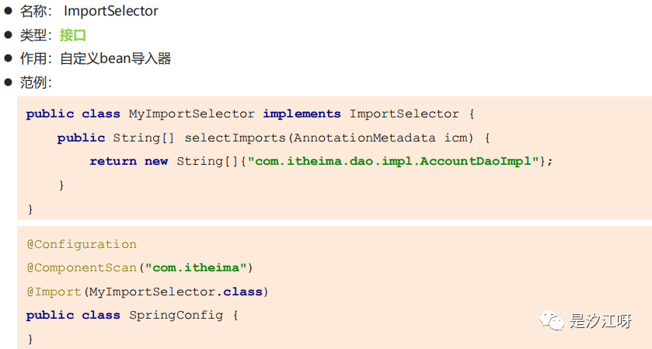Image resolution: width=652 pixels, height=349 pixels.
Task: Click the 范例 label
Action: (33, 82)
